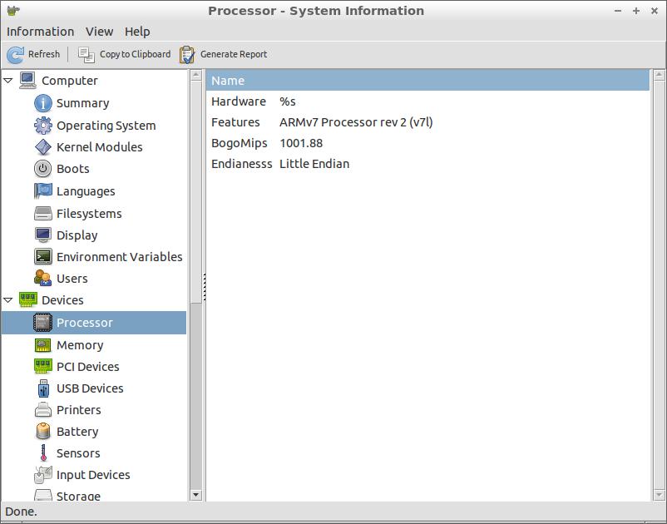Click the sidebar scroll down arrow

(195, 495)
